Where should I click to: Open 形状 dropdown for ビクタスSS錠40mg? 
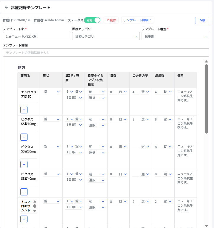click(51, 174)
